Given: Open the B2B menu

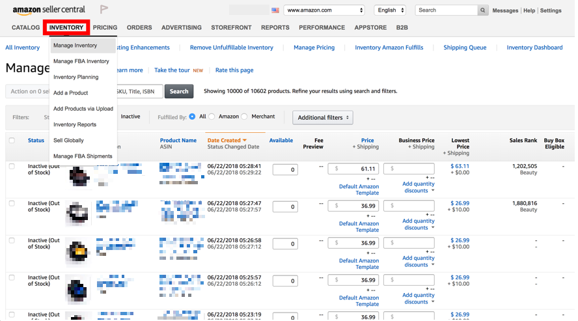Looking at the screenshot, I should click(402, 27).
